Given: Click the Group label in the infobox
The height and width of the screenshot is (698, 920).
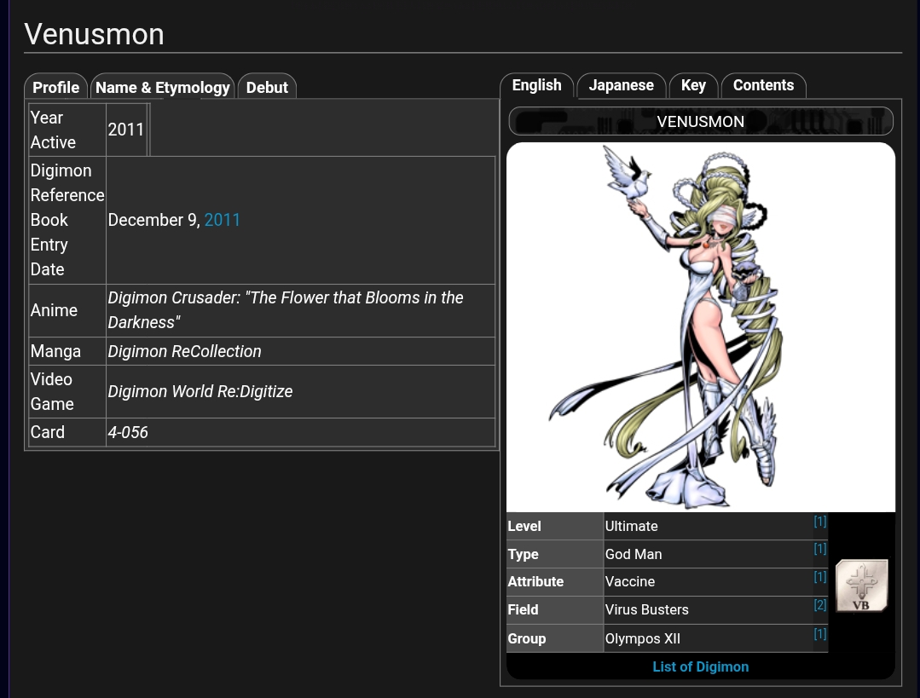Looking at the screenshot, I should [526, 638].
